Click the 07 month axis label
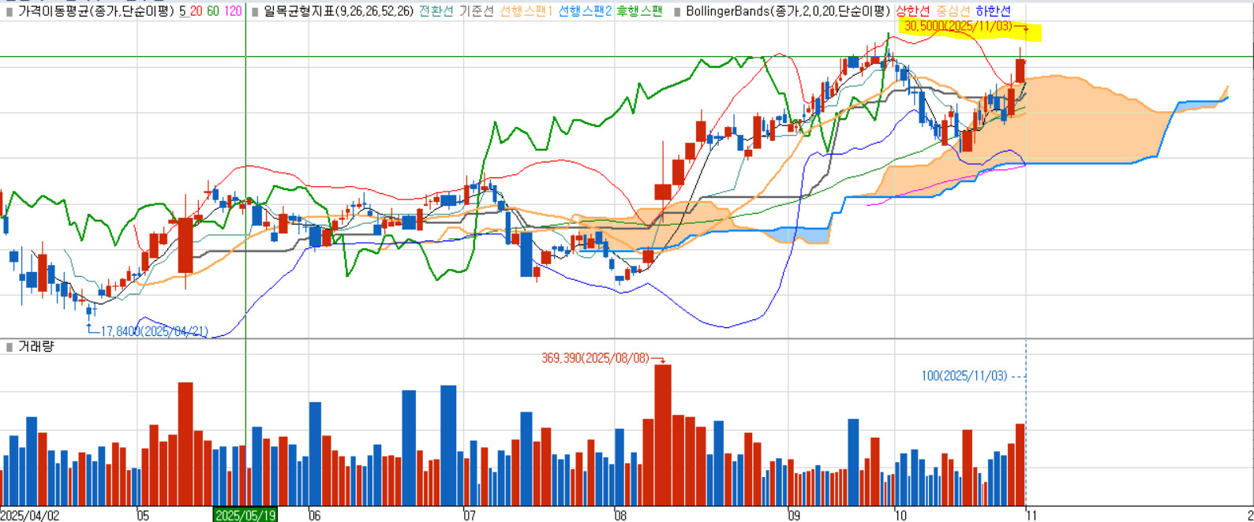 [x=470, y=516]
